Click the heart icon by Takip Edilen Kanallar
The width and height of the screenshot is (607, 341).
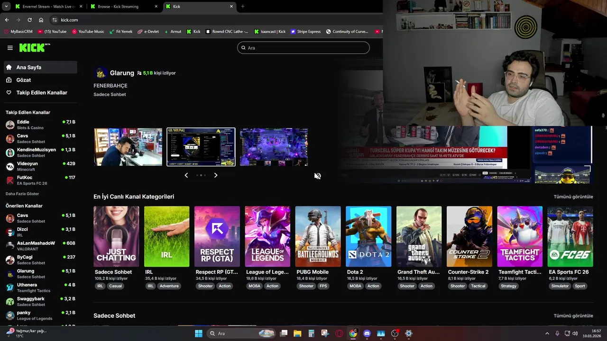tap(9, 93)
